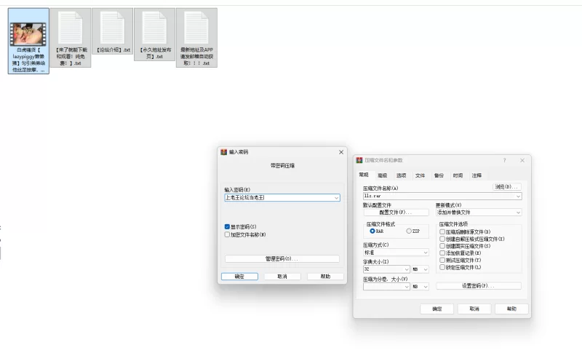Click 确定 in the 压缩文件名和参数 dialog

(437, 309)
